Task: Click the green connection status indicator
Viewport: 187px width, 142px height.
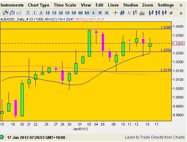Action: point(2,137)
